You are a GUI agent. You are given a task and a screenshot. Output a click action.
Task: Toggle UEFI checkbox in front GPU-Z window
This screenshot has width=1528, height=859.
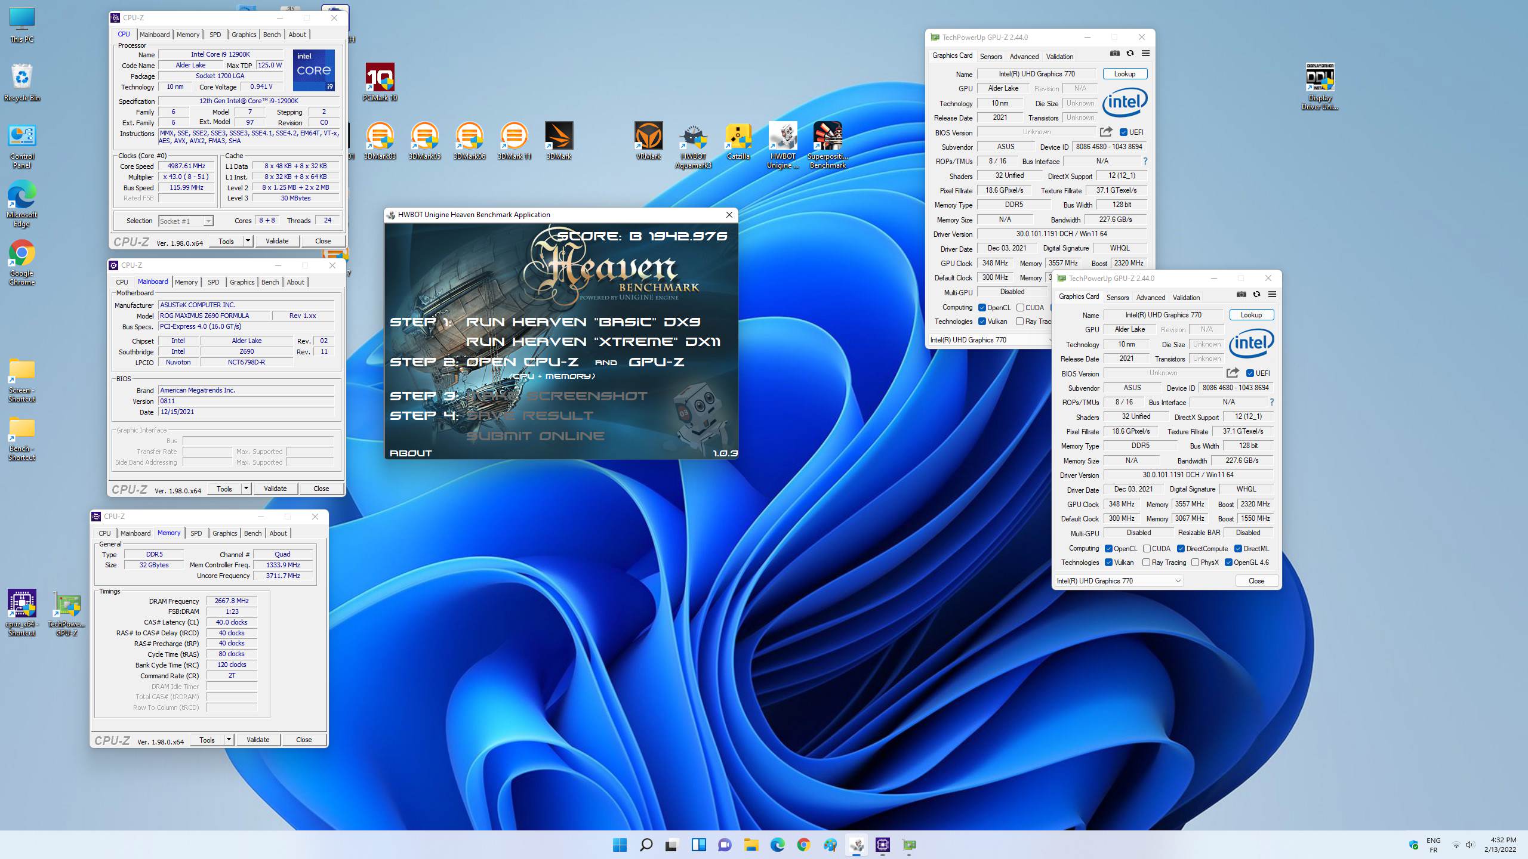tap(1250, 373)
